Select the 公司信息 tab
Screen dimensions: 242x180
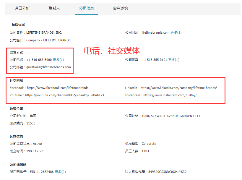click(86, 8)
